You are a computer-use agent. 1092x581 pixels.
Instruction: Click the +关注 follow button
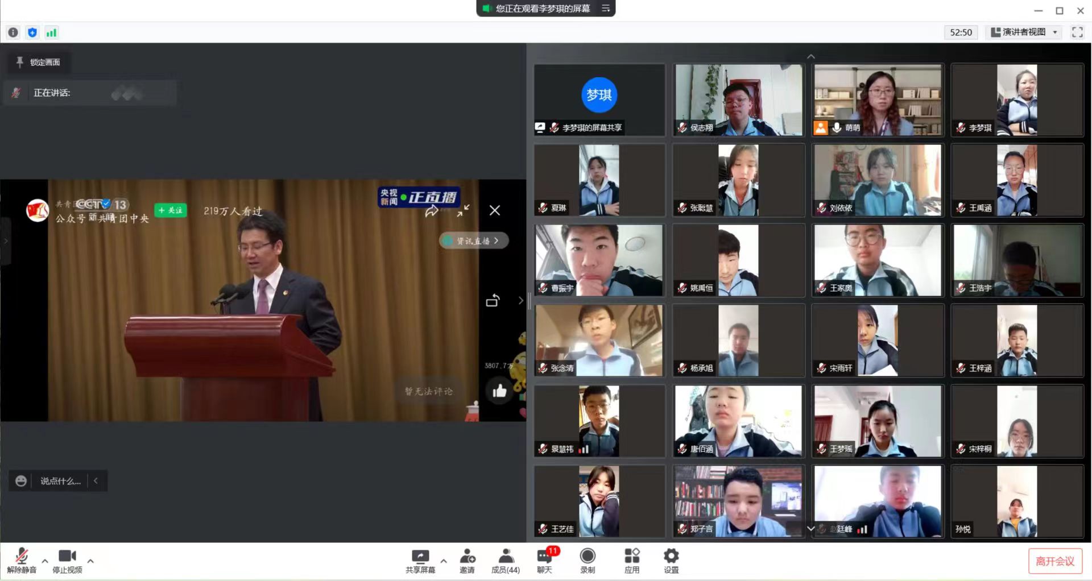(x=171, y=210)
